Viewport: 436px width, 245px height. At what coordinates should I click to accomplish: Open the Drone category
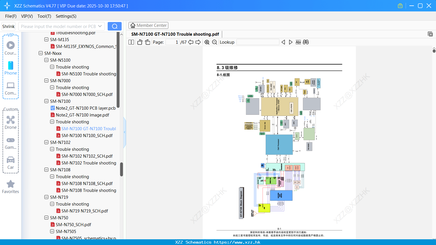coord(11,122)
